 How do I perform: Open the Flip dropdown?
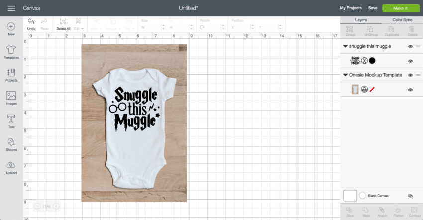coord(129,24)
